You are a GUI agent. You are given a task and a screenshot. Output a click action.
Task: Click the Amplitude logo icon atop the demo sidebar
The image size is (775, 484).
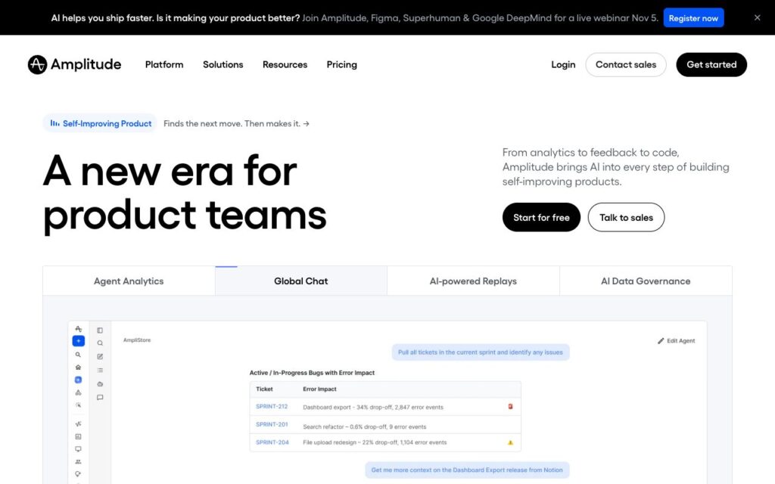(78, 328)
